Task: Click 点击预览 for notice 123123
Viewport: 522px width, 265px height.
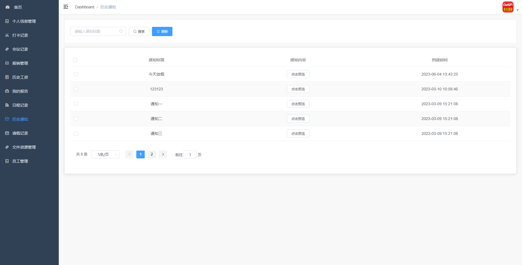Action: 298,89
